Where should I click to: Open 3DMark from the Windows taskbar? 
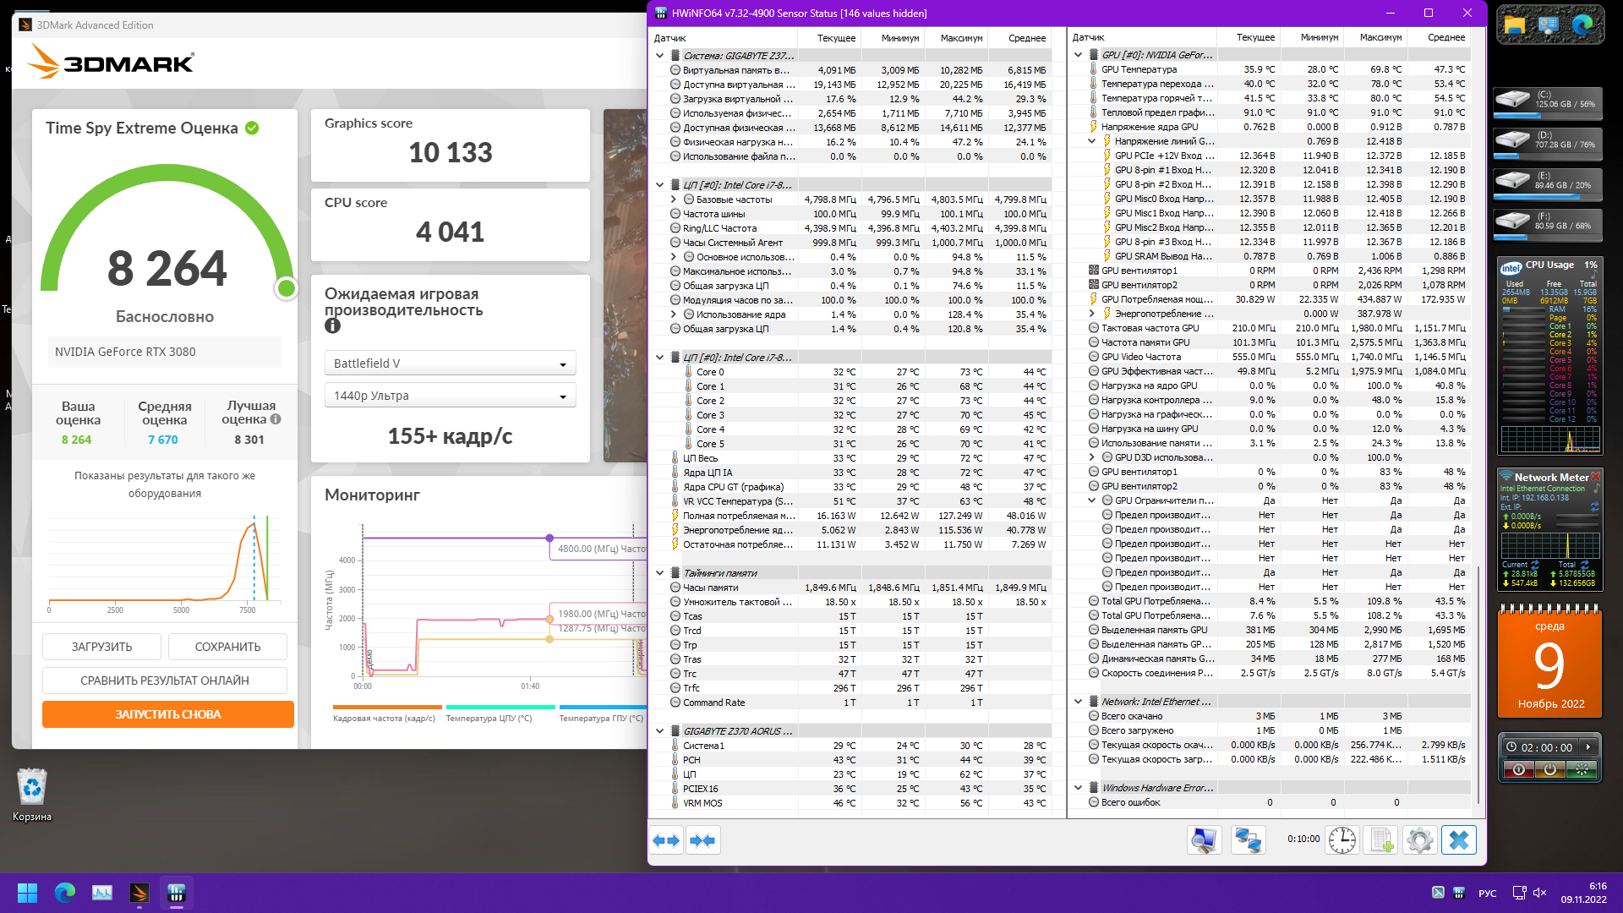coord(139,893)
